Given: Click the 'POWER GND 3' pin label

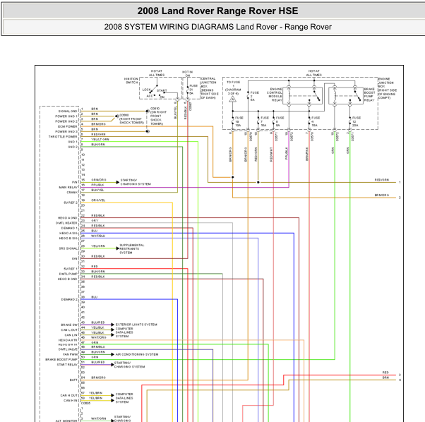Looking at the screenshot, I should pos(66,132).
